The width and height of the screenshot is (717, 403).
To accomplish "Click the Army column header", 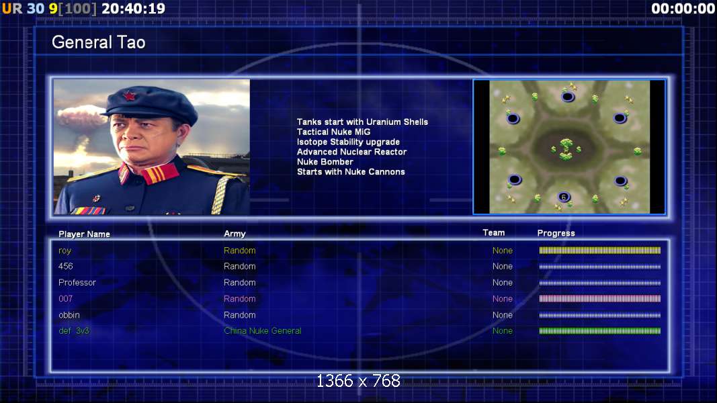I will (x=235, y=234).
